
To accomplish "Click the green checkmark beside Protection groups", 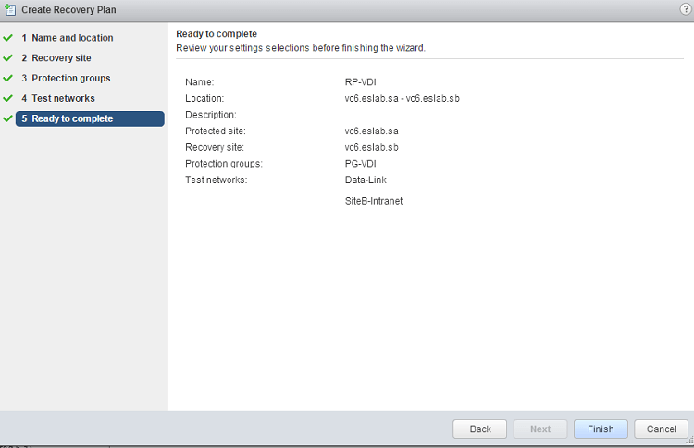I will (x=8, y=79).
